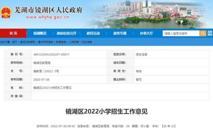Open the 镜湖概览 navigation item
Screen dimensions: 213x129
(x=40, y=33)
